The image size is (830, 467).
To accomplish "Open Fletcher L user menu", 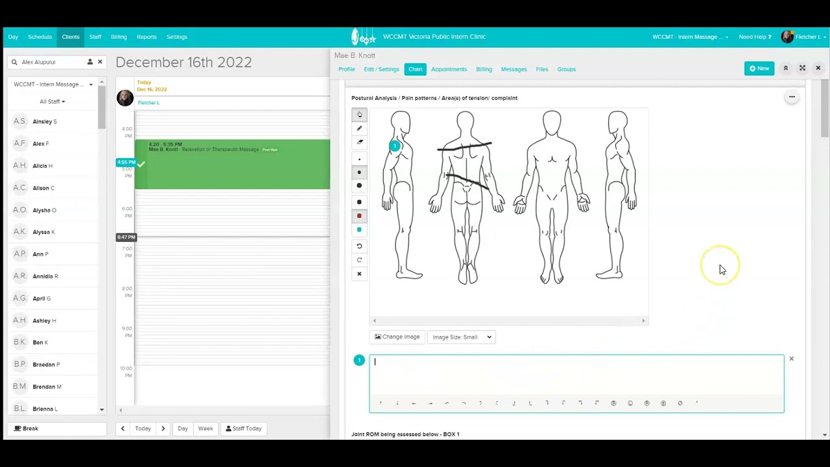I will coord(804,37).
